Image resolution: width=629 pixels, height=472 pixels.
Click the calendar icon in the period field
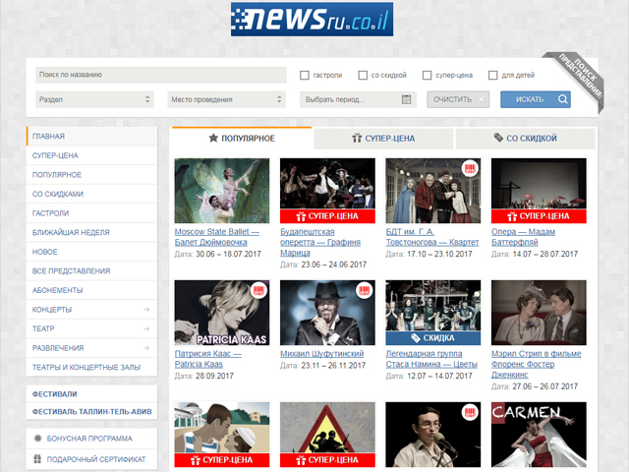[406, 99]
